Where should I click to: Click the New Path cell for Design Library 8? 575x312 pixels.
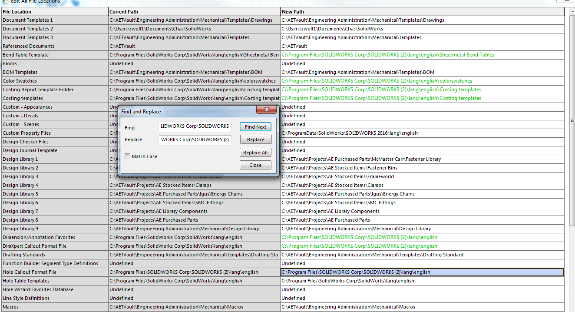point(422,220)
